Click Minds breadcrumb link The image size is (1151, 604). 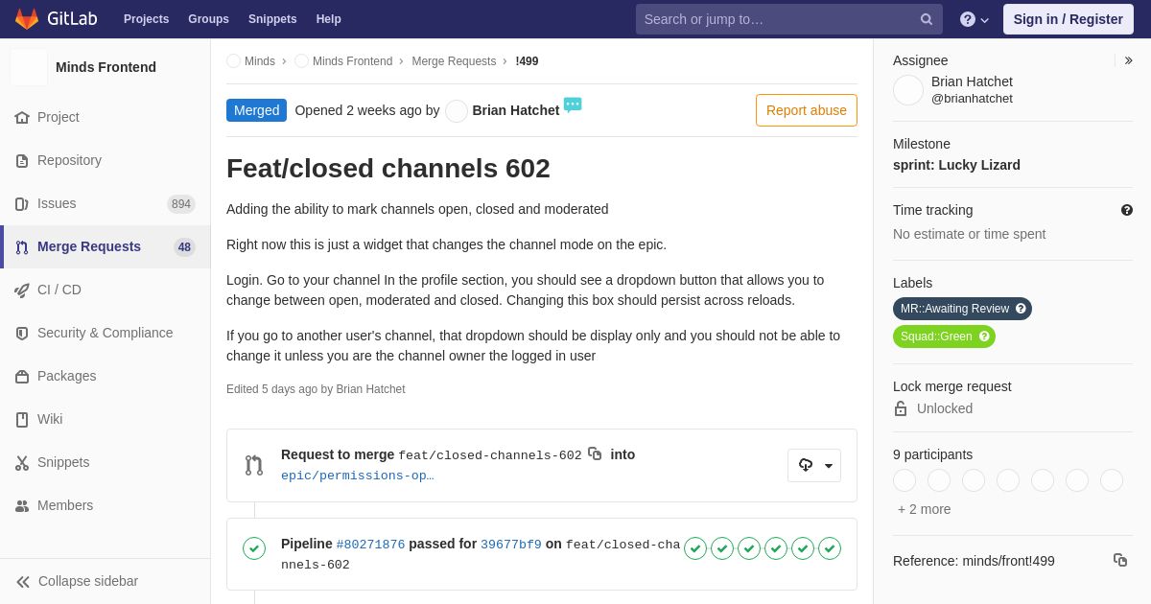point(260,61)
